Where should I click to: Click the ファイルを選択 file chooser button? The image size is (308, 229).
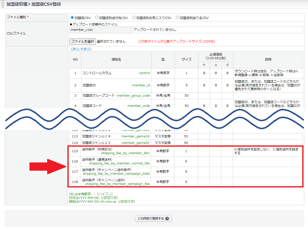tap(82, 42)
